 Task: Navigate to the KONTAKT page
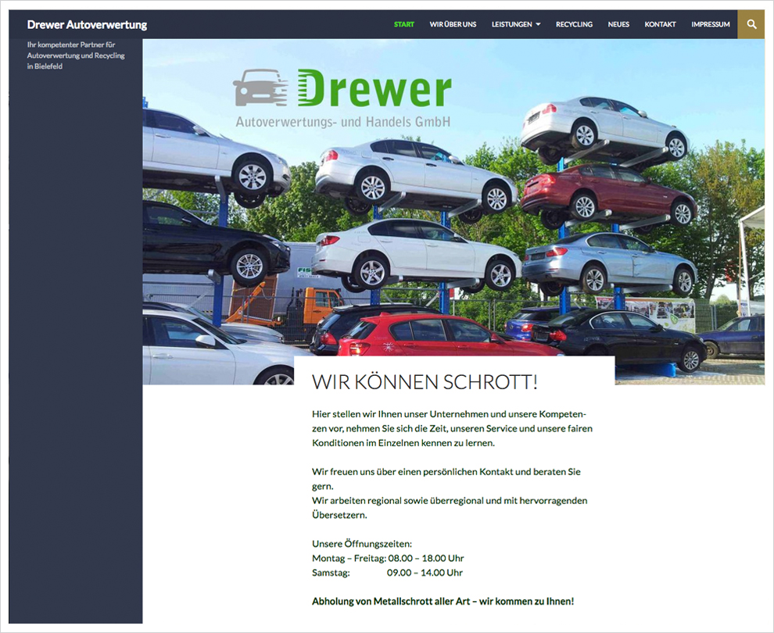pyautogui.click(x=660, y=24)
